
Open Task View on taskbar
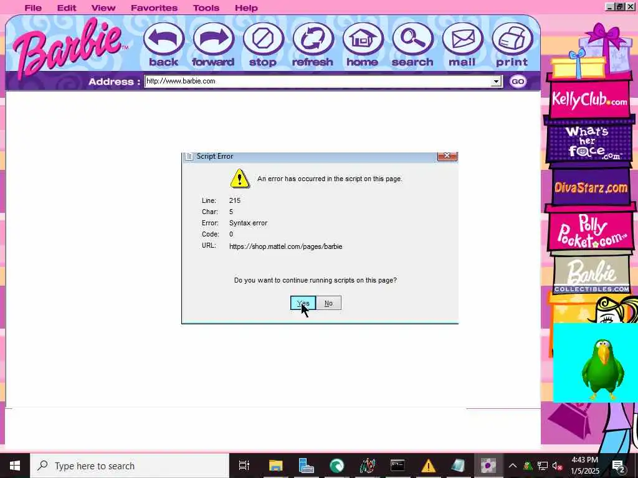(x=244, y=466)
